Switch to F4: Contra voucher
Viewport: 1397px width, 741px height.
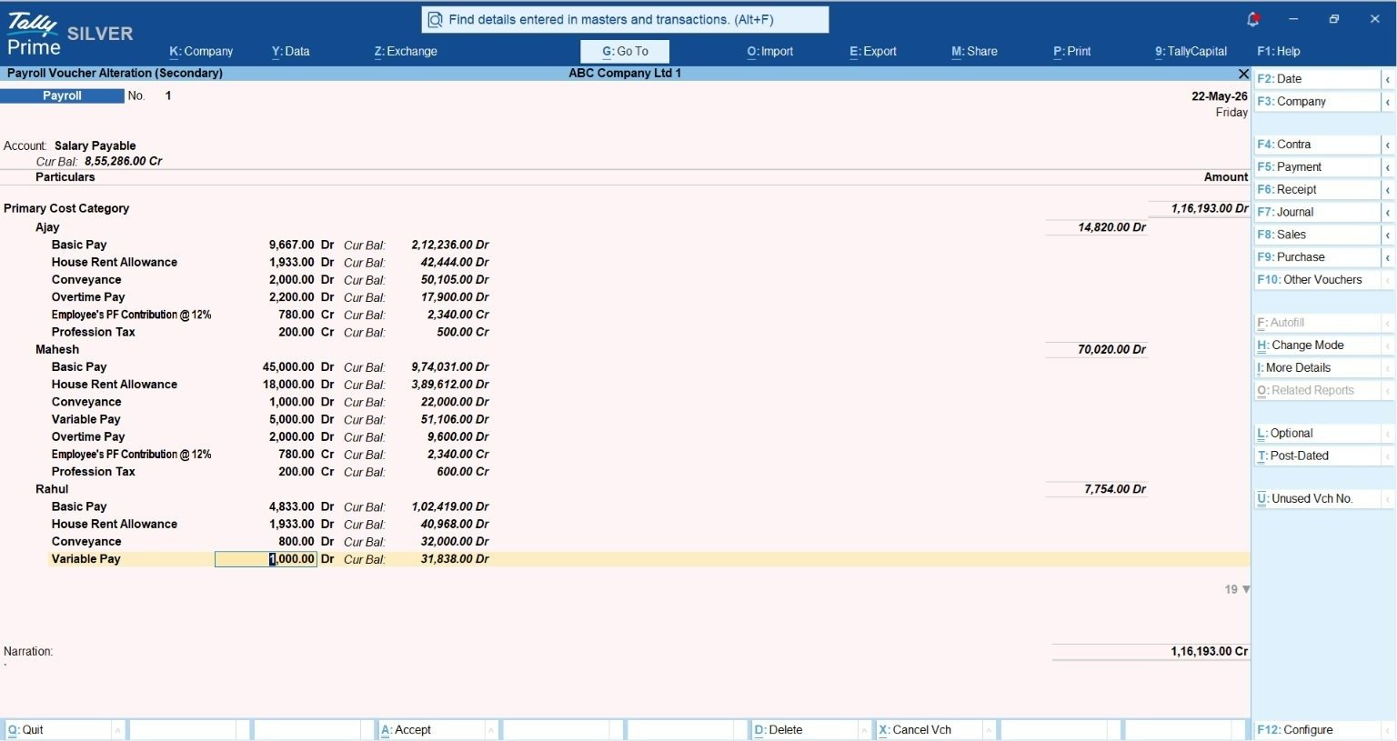tap(1319, 145)
